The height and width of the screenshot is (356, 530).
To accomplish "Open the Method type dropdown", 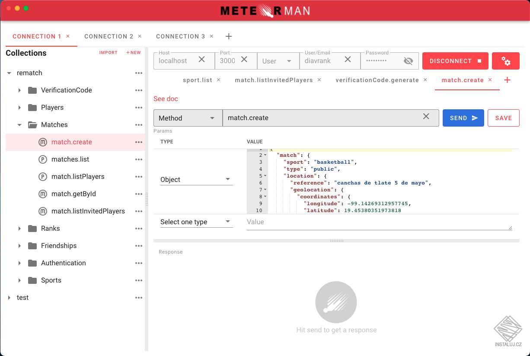I will click(x=188, y=118).
